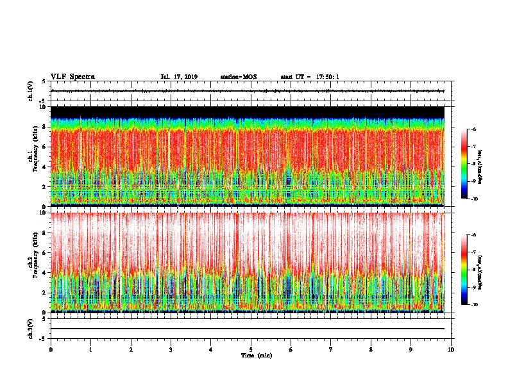This screenshot has width=508, height=392.
Task: Click time-axis tick label "5"
Action: pyautogui.click(x=251, y=350)
